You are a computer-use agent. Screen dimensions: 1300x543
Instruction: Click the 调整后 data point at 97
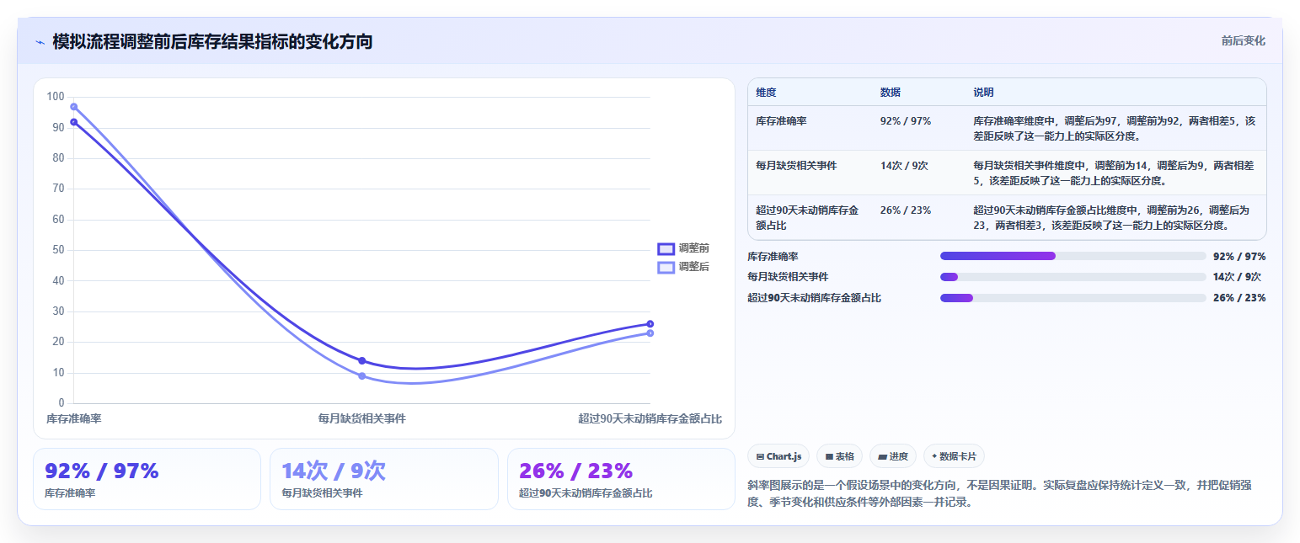coord(74,107)
